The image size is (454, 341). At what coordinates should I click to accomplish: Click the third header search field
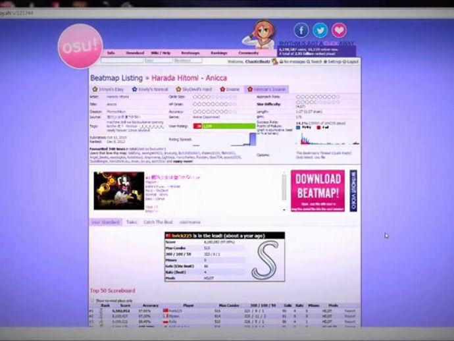point(188,61)
